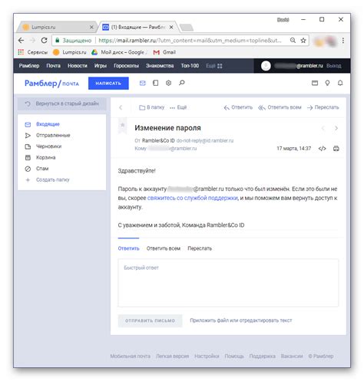
Task: Open the Спам folder
Action: [x=42, y=169]
